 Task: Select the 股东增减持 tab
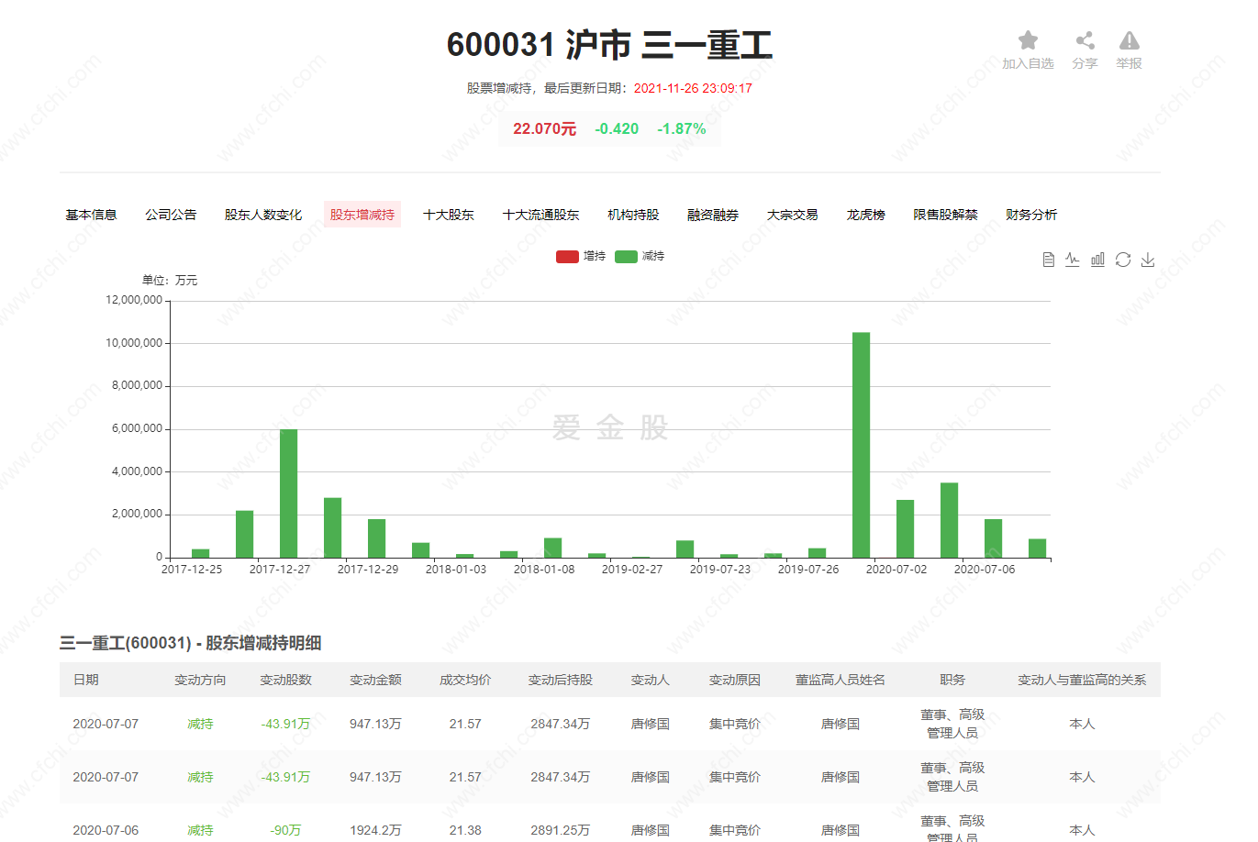[362, 215]
